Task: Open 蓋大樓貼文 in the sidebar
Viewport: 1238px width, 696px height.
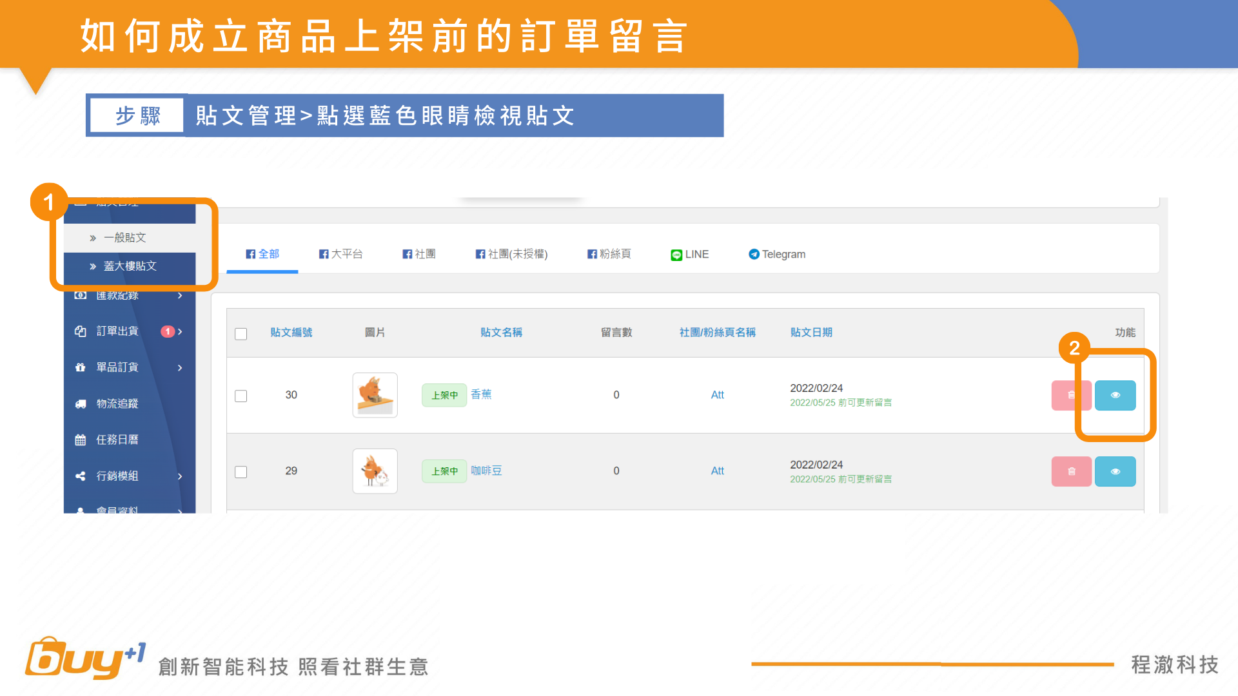Action: tap(130, 266)
